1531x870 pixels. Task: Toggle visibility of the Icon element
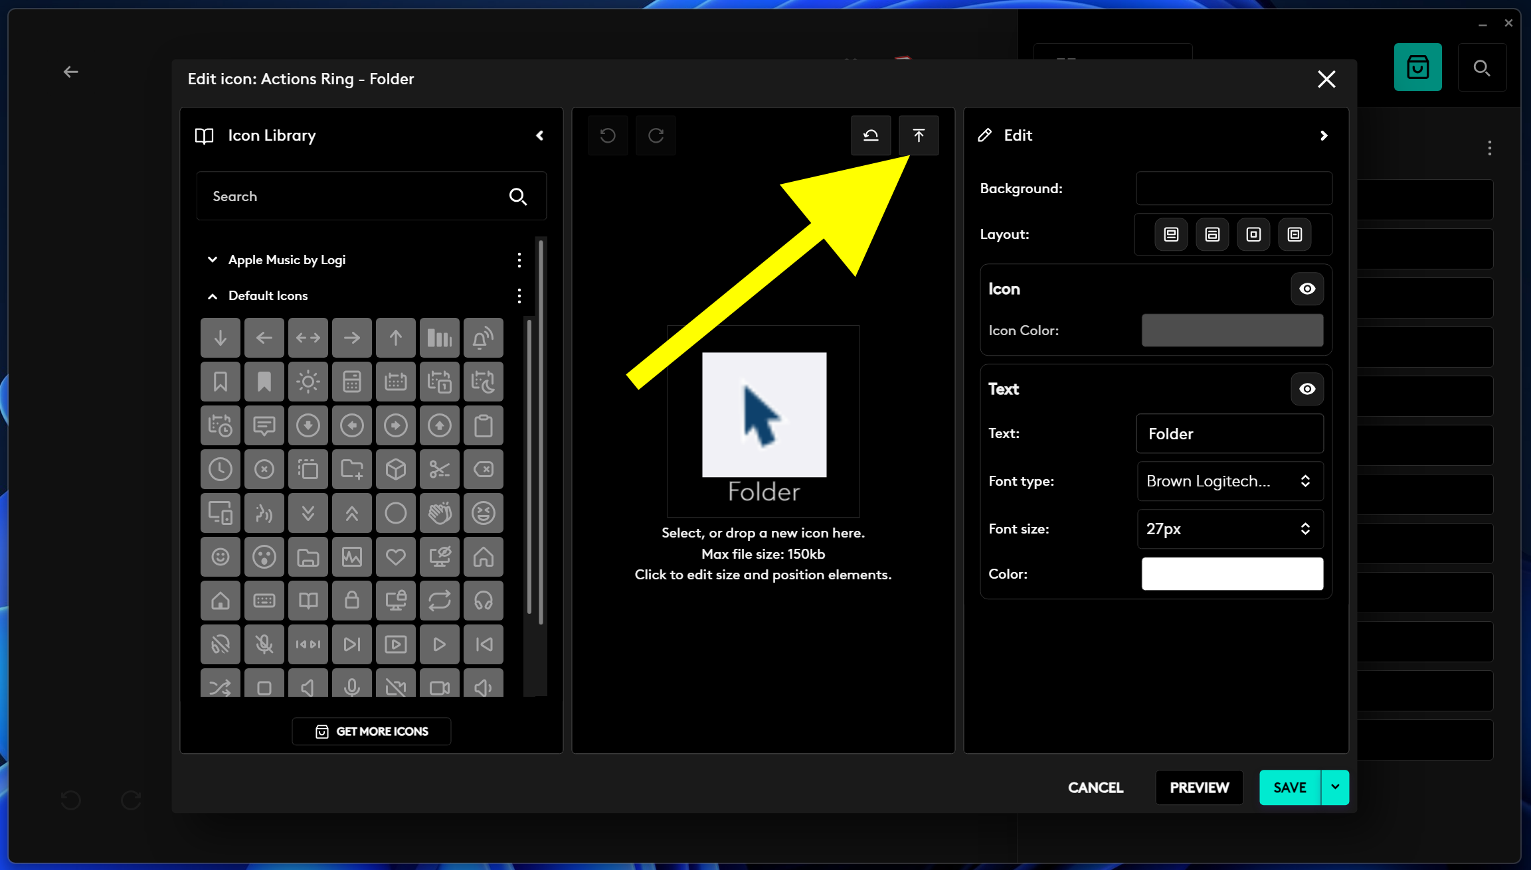pyautogui.click(x=1306, y=289)
